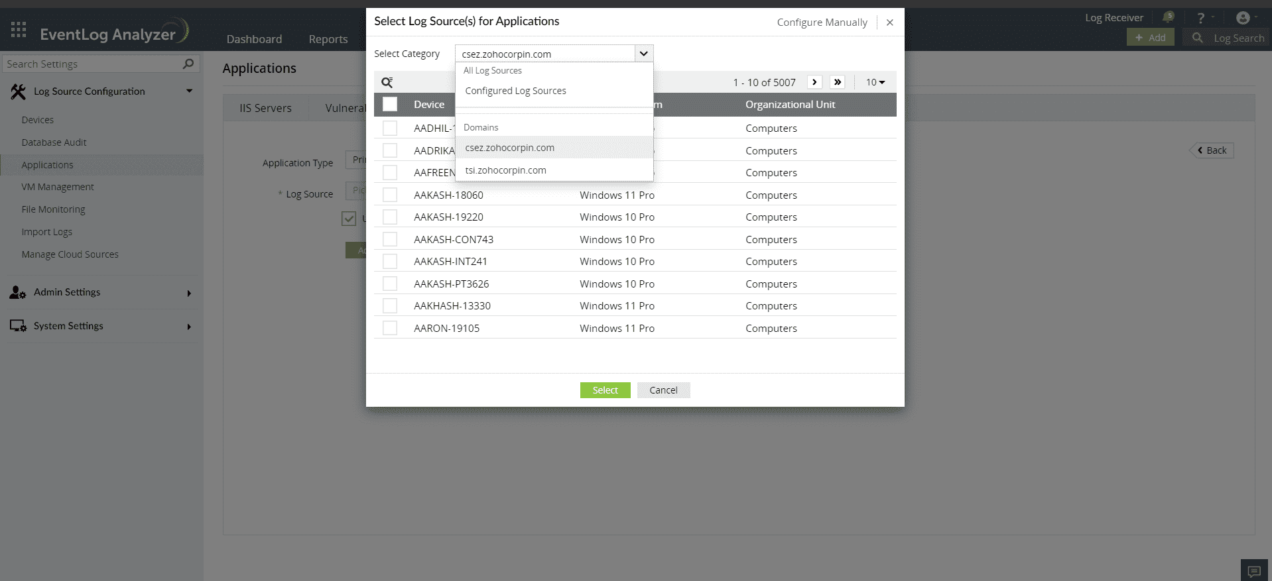Click the apps grid icon next to EventLog Analyzer

point(19,29)
